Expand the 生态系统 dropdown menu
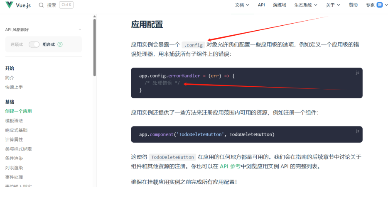The height and width of the screenshot is (200, 388). (x=306, y=5)
